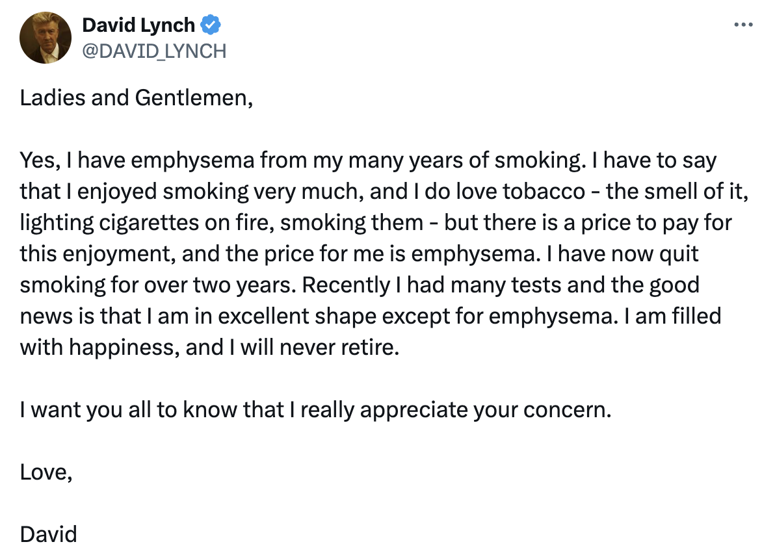Image resolution: width=775 pixels, height=555 pixels.
Task: Click the "Ladies and Gentlemen," greeting line
Action: 136,97
